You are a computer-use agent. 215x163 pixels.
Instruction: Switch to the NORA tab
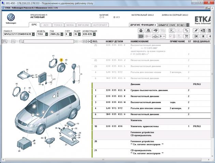point(70,25)
